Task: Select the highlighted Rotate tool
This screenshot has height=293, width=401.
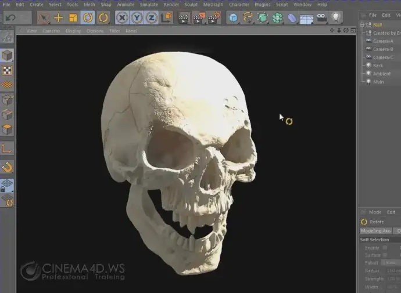Action: click(88, 18)
